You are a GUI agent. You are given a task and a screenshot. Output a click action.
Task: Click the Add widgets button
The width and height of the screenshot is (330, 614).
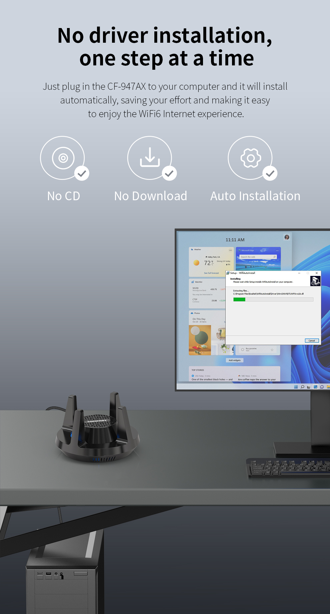pyautogui.click(x=235, y=360)
